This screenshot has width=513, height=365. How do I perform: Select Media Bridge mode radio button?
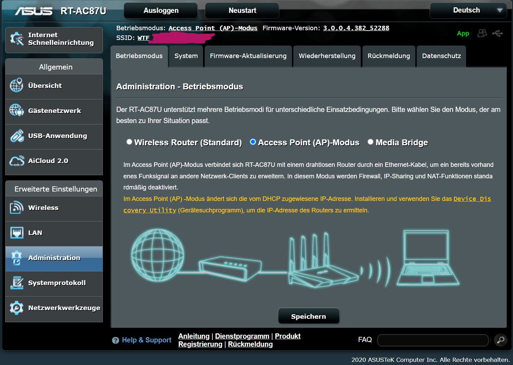point(370,142)
